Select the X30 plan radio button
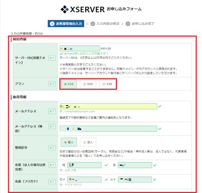Screen dimensions: 202x193 click(104, 84)
